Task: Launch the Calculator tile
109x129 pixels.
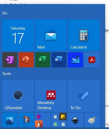Action: (x=84, y=35)
